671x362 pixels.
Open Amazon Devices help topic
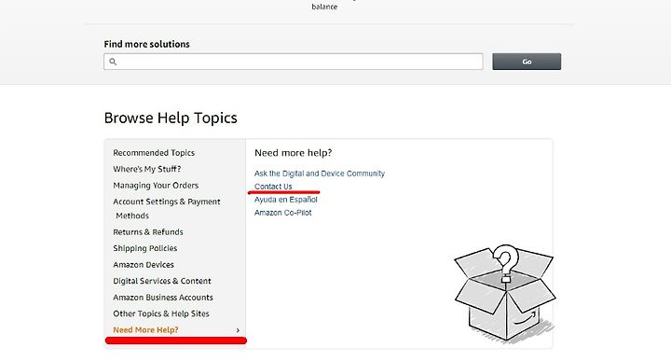(144, 265)
